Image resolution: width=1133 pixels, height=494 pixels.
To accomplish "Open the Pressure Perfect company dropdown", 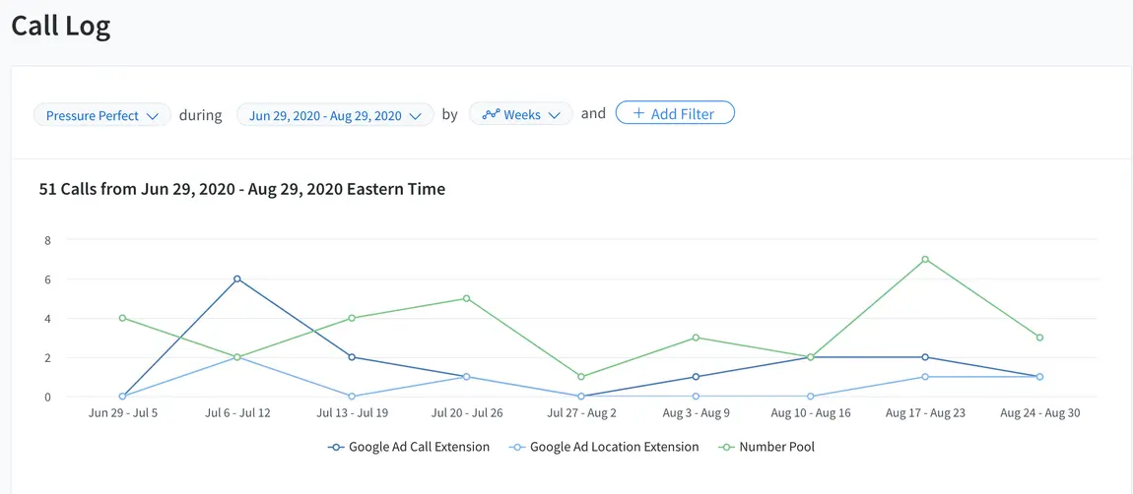I will (101, 115).
